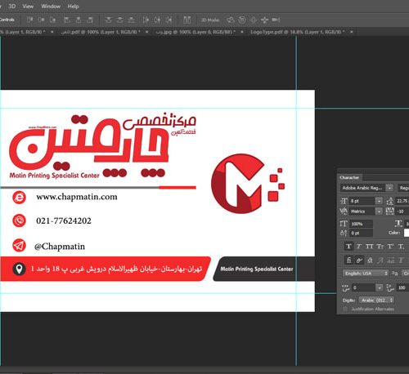The image size is (409, 374).
Task: Toggle Contextual Alternates button
Action: (359, 260)
